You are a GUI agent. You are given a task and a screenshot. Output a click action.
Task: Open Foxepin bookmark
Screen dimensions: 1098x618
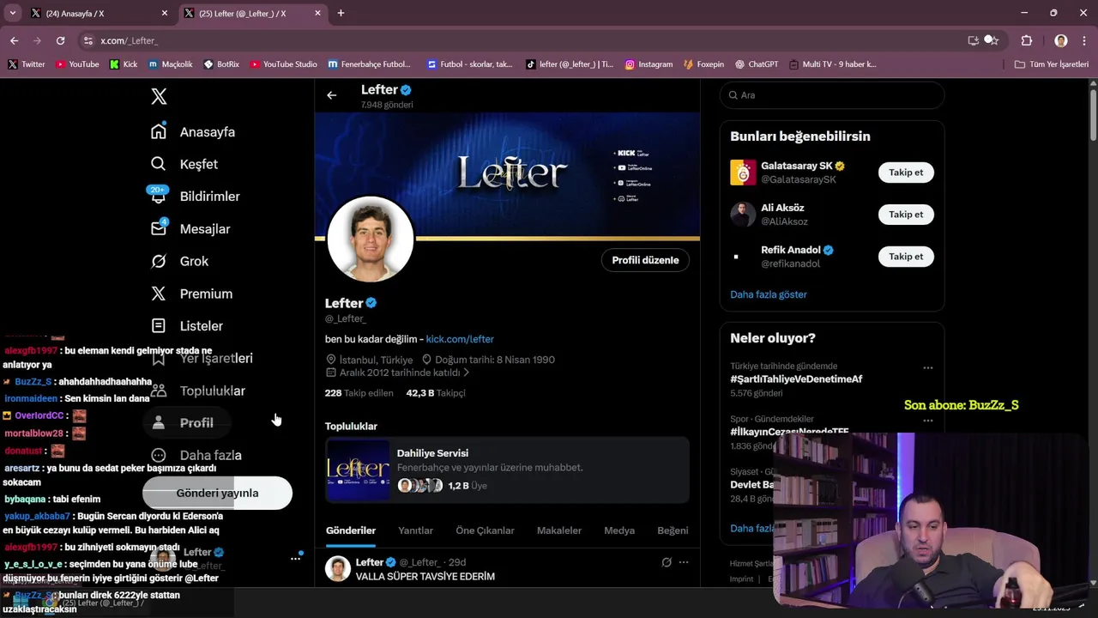click(x=703, y=64)
